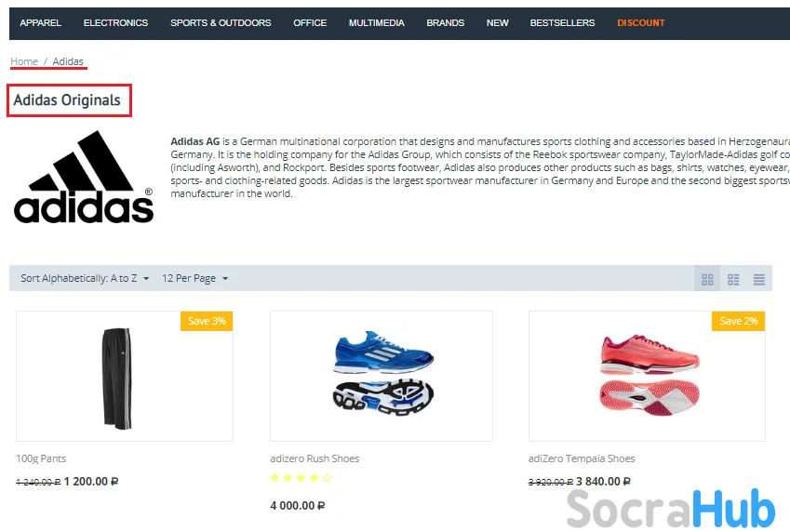Select the Discount menu item
The height and width of the screenshot is (531, 790).
pos(641,23)
